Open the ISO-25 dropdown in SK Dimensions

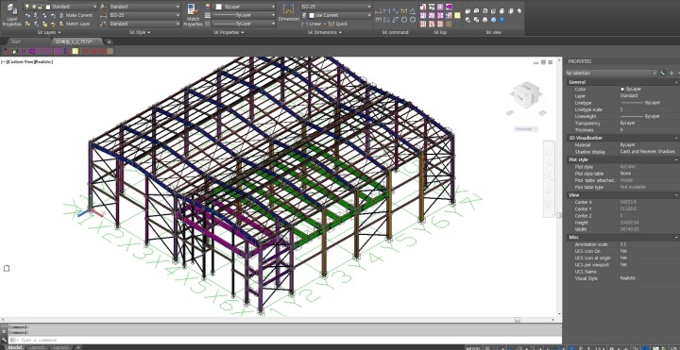click(336, 7)
